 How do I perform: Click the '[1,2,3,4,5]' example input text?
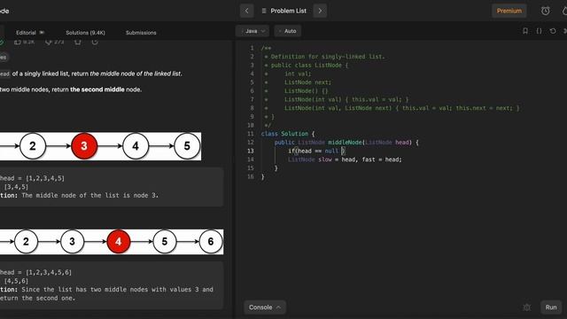45,178
